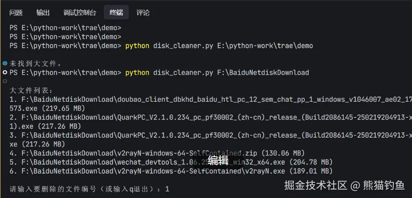Viewport: 412px width, 198px height.
Task: Click the command line scanning E:\python-work\trae\demo
Action: [161, 46]
